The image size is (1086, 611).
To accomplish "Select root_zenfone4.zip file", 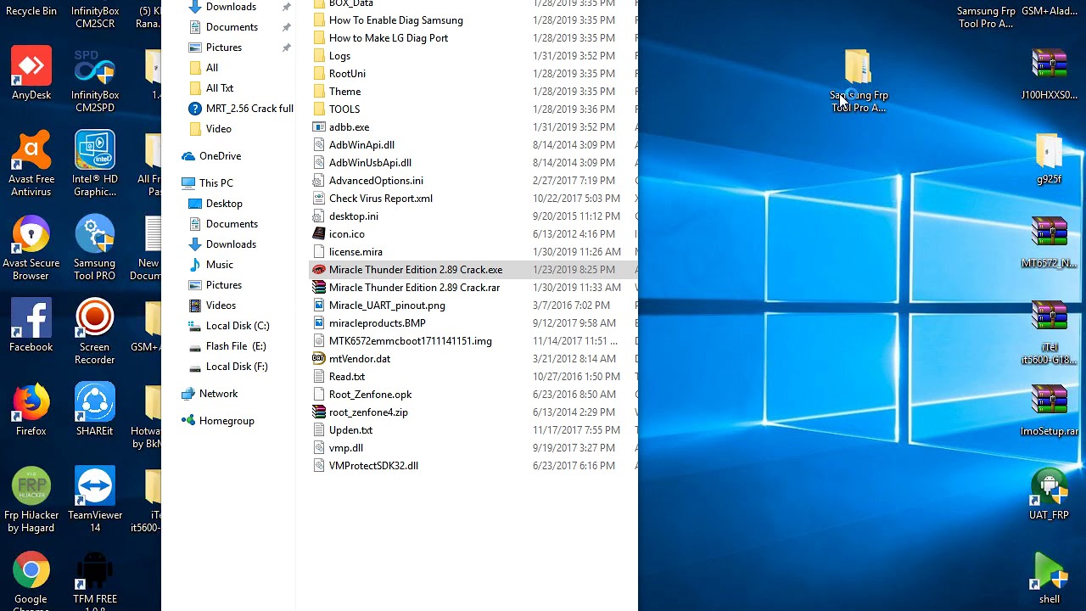I will pos(368,412).
